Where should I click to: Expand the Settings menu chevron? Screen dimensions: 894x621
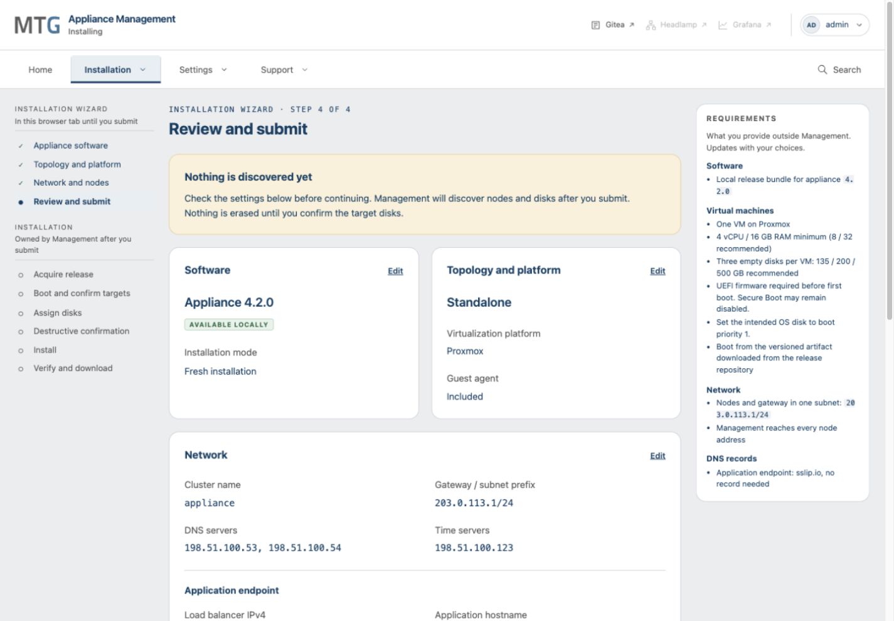(x=224, y=70)
